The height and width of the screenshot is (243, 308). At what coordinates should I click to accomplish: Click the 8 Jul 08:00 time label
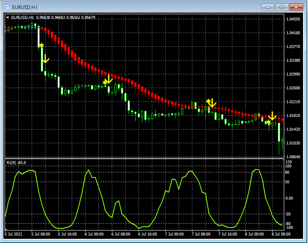pos(281,234)
